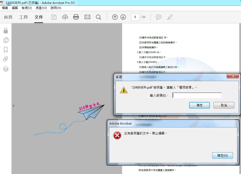Click the text (2)未使用符合題意之性別娃娃操作

pos(158,42)
